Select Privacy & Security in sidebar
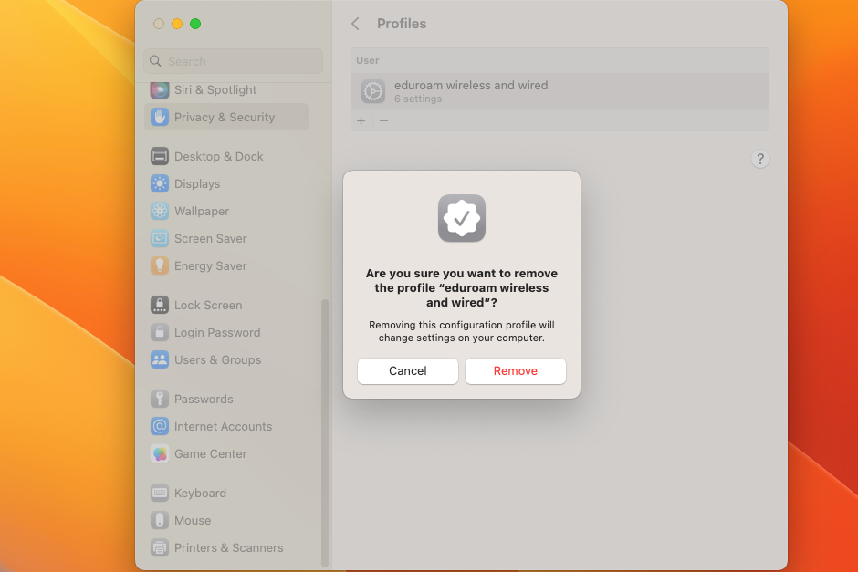858x572 pixels. click(224, 117)
